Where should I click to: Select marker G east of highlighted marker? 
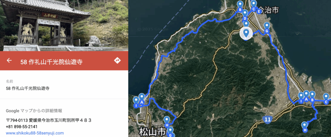pos(267,28)
